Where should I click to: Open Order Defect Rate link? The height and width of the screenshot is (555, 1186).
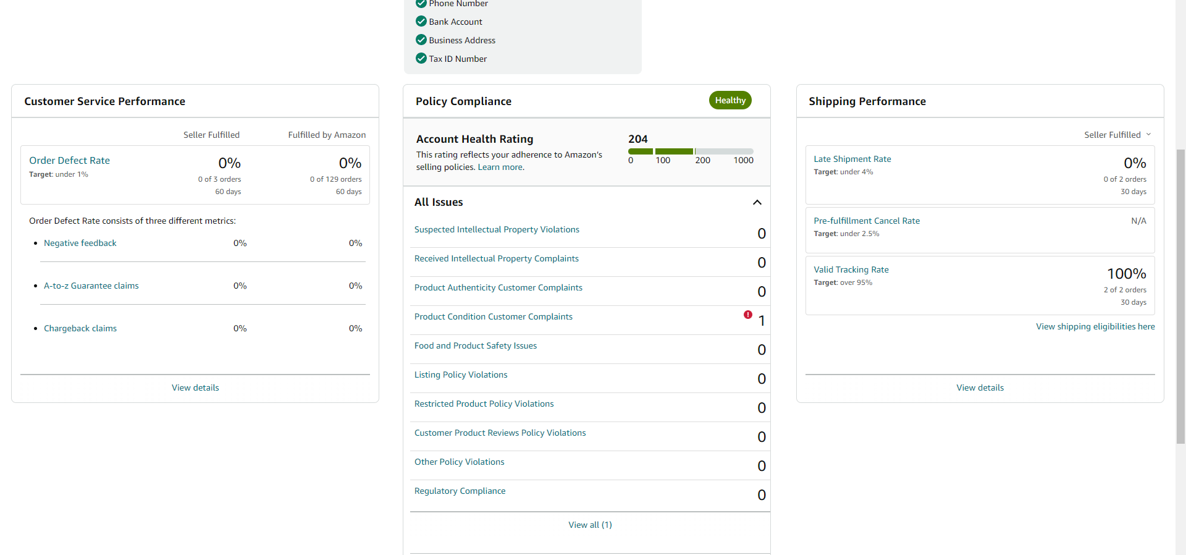[x=69, y=160]
